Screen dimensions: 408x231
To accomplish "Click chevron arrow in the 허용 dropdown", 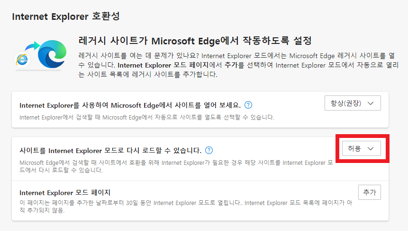I will coord(371,148).
